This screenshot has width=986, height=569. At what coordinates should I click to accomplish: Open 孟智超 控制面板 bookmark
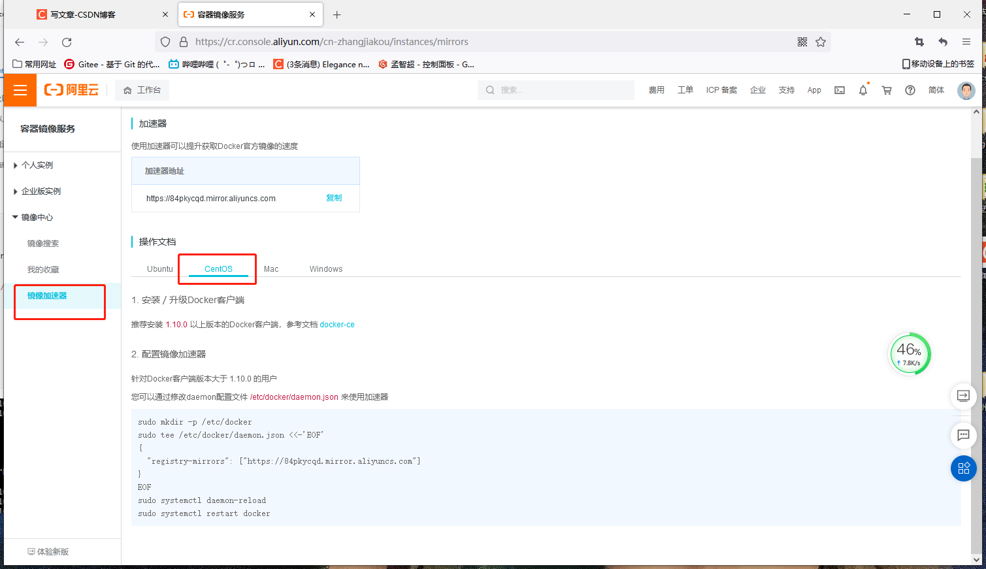click(426, 64)
